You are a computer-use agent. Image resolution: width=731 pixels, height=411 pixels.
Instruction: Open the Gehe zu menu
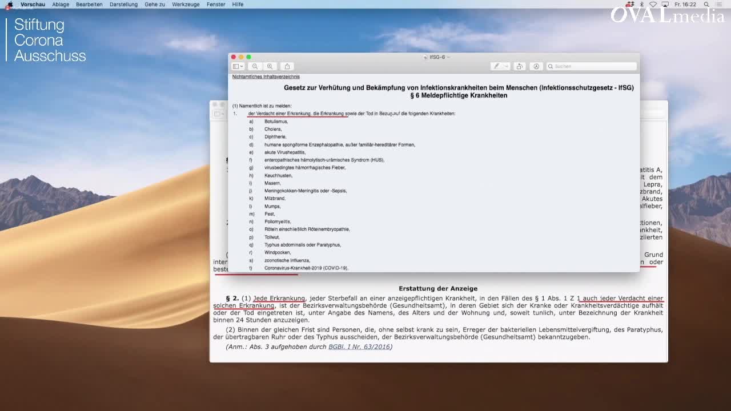coord(155,4)
